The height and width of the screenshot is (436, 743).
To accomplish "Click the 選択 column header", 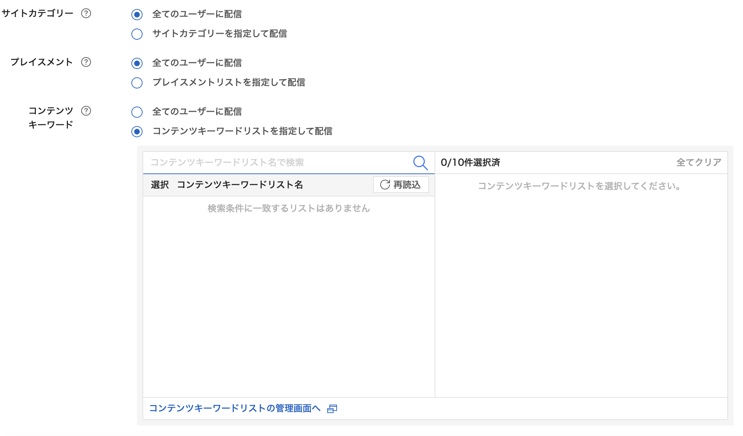I will click(160, 185).
